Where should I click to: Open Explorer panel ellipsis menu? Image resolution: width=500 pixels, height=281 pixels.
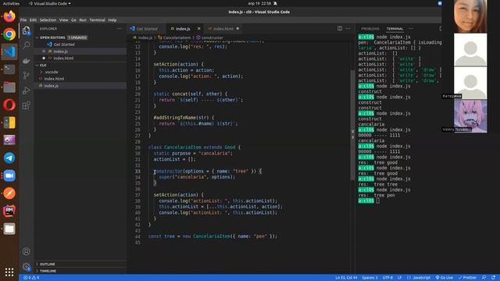pos(120,29)
